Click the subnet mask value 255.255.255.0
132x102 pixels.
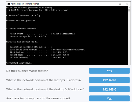tap(61, 55)
